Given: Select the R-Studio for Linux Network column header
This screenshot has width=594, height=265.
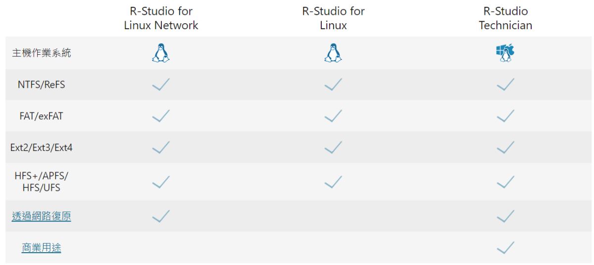Looking at the screenshot, I should tap(161, 18).
